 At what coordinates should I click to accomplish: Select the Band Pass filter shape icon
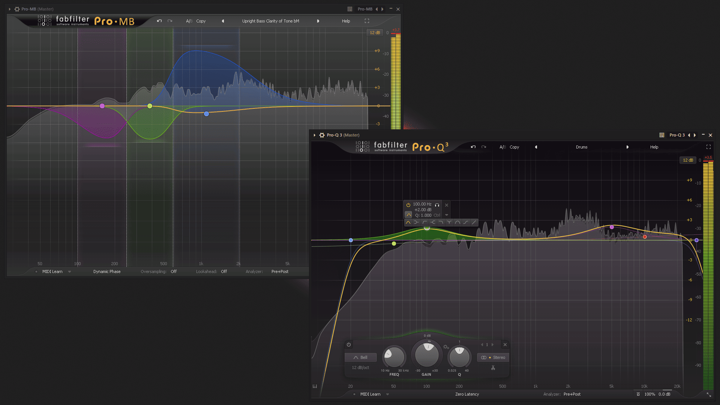click(x=457, y=222)
